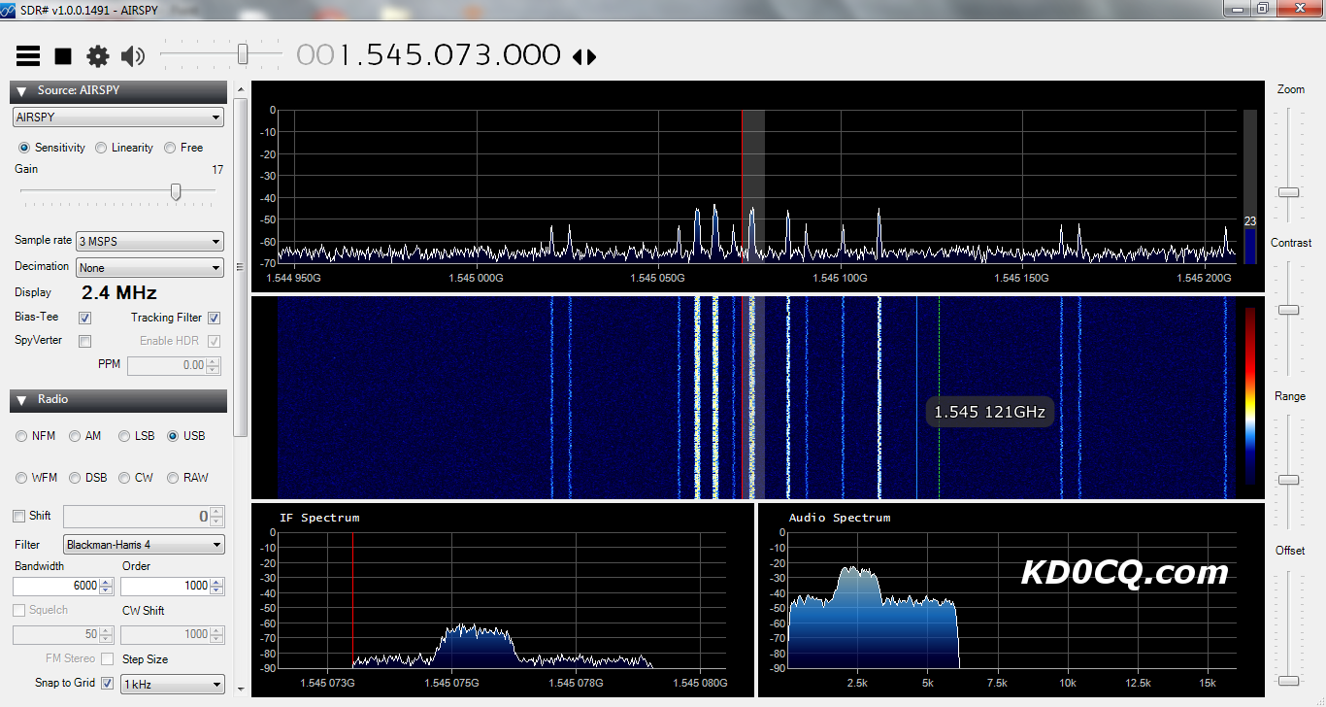The width and height of the screenshot is (1326, 707).
Task: Toggle the Tracking Filter checkbox
Action: [x=214, y=318]
